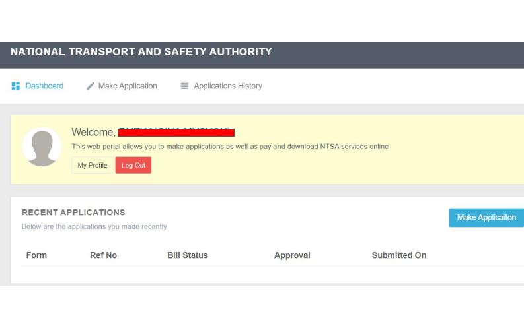Open the Applications History menu item
Image resolution: width=524 pixels, height=328 pixels.
[221, 86]
